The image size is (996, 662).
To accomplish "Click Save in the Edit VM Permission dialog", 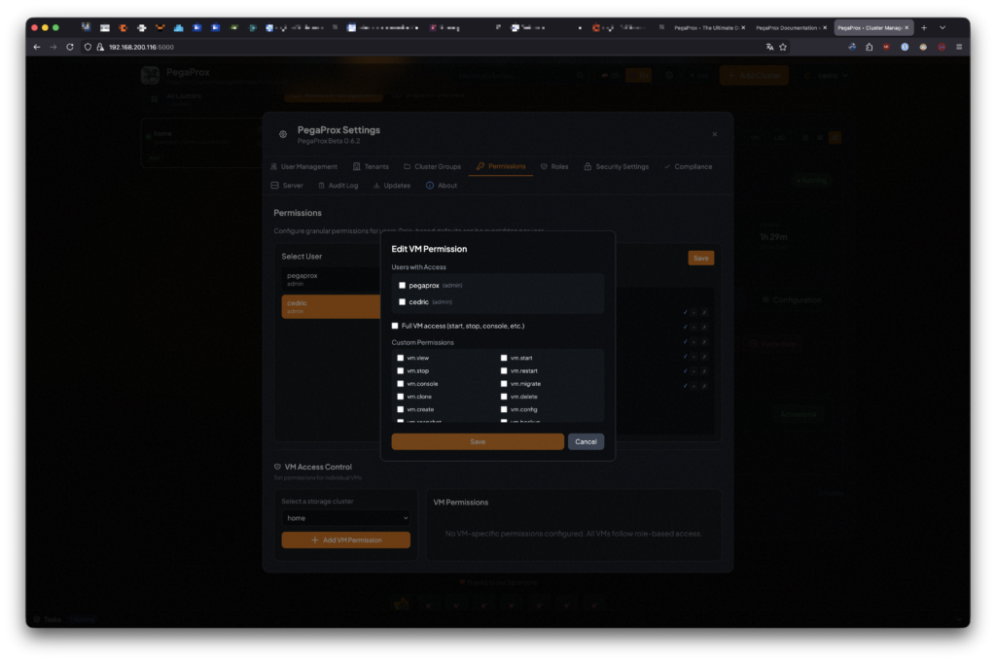I will pos(478,441).
